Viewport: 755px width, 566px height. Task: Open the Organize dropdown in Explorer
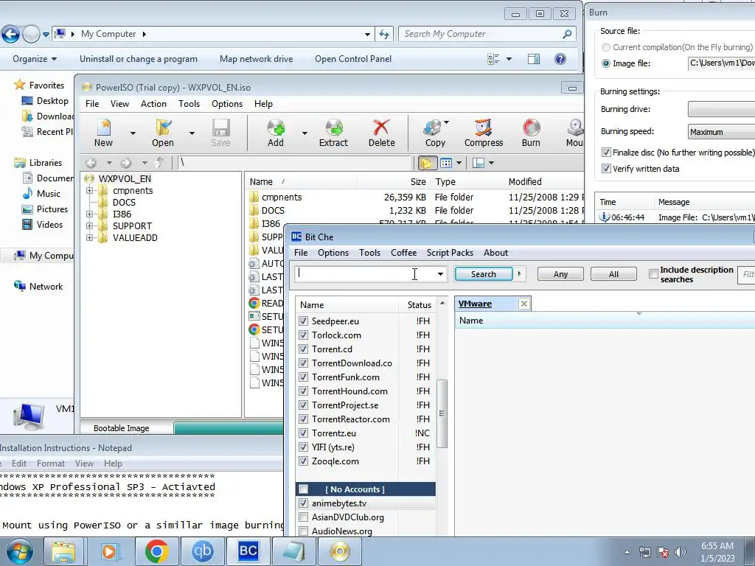click(35, 59)
